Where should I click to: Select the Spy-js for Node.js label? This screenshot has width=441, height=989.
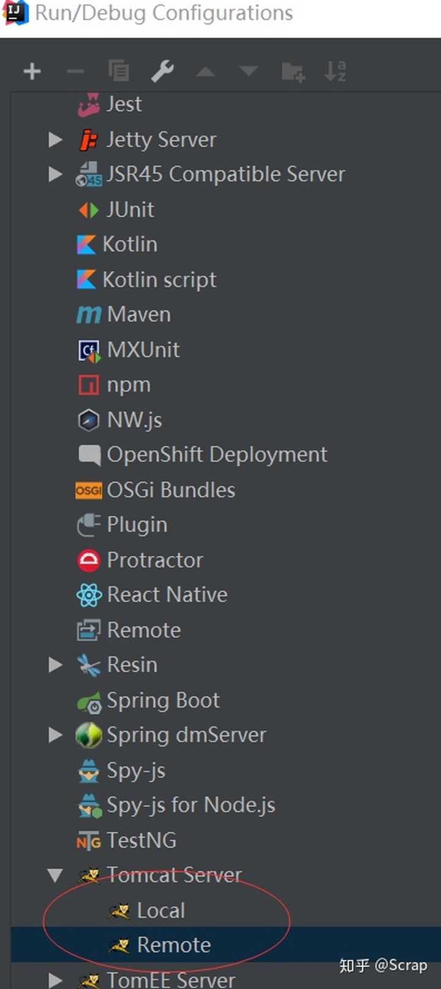point(191,806)
